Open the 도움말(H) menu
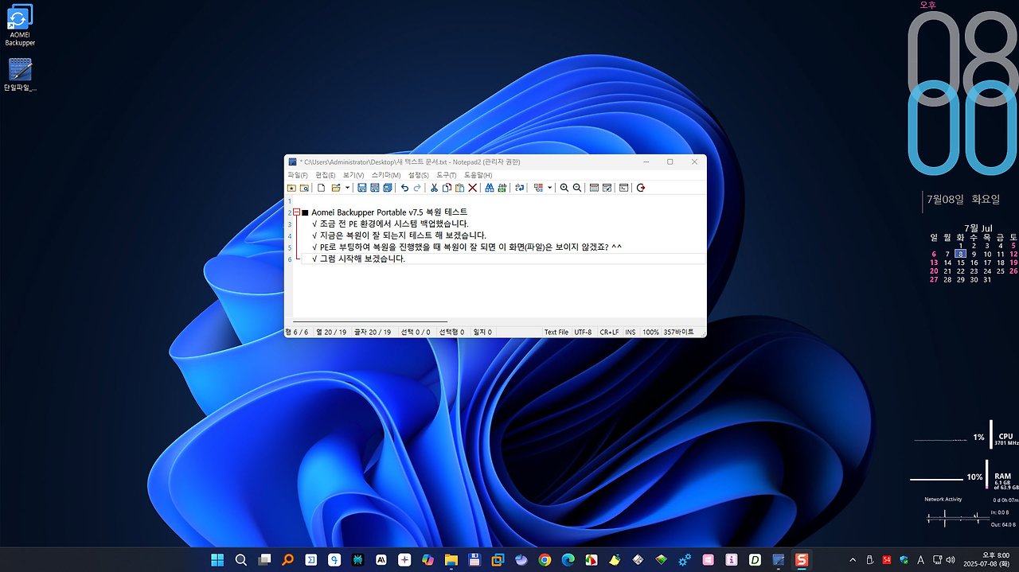The image size is (1019, 572). (x=478, y=175)
